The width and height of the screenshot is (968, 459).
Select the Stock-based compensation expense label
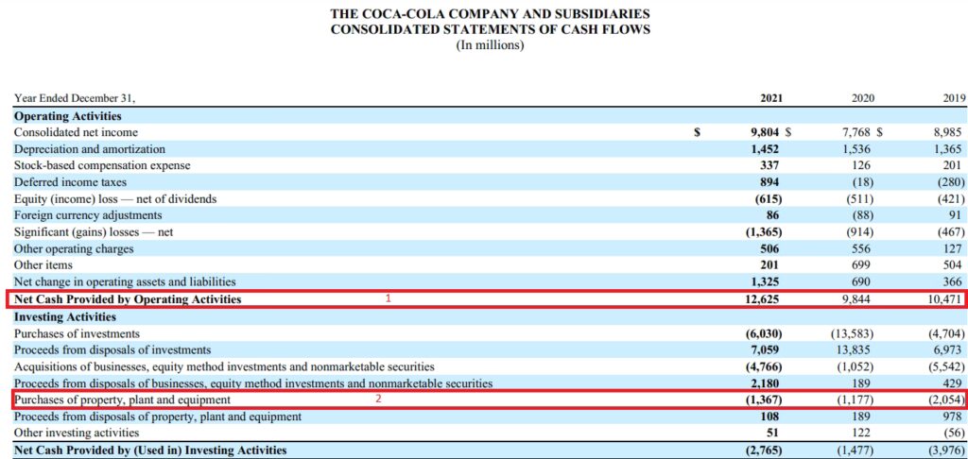102,165
